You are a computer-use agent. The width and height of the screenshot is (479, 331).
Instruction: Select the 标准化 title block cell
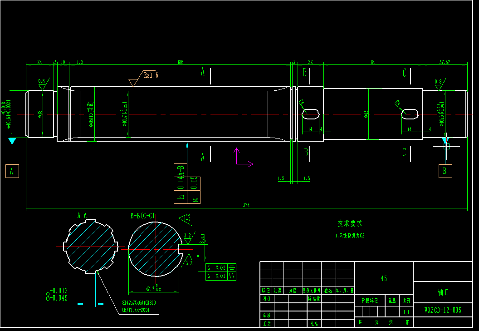[x=314, y=299]
